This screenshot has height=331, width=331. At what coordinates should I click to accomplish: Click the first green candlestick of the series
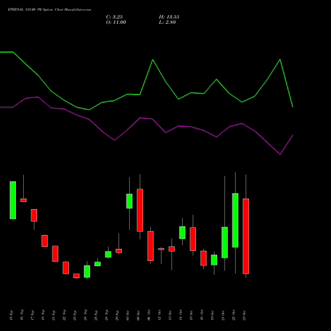[13, 200]
